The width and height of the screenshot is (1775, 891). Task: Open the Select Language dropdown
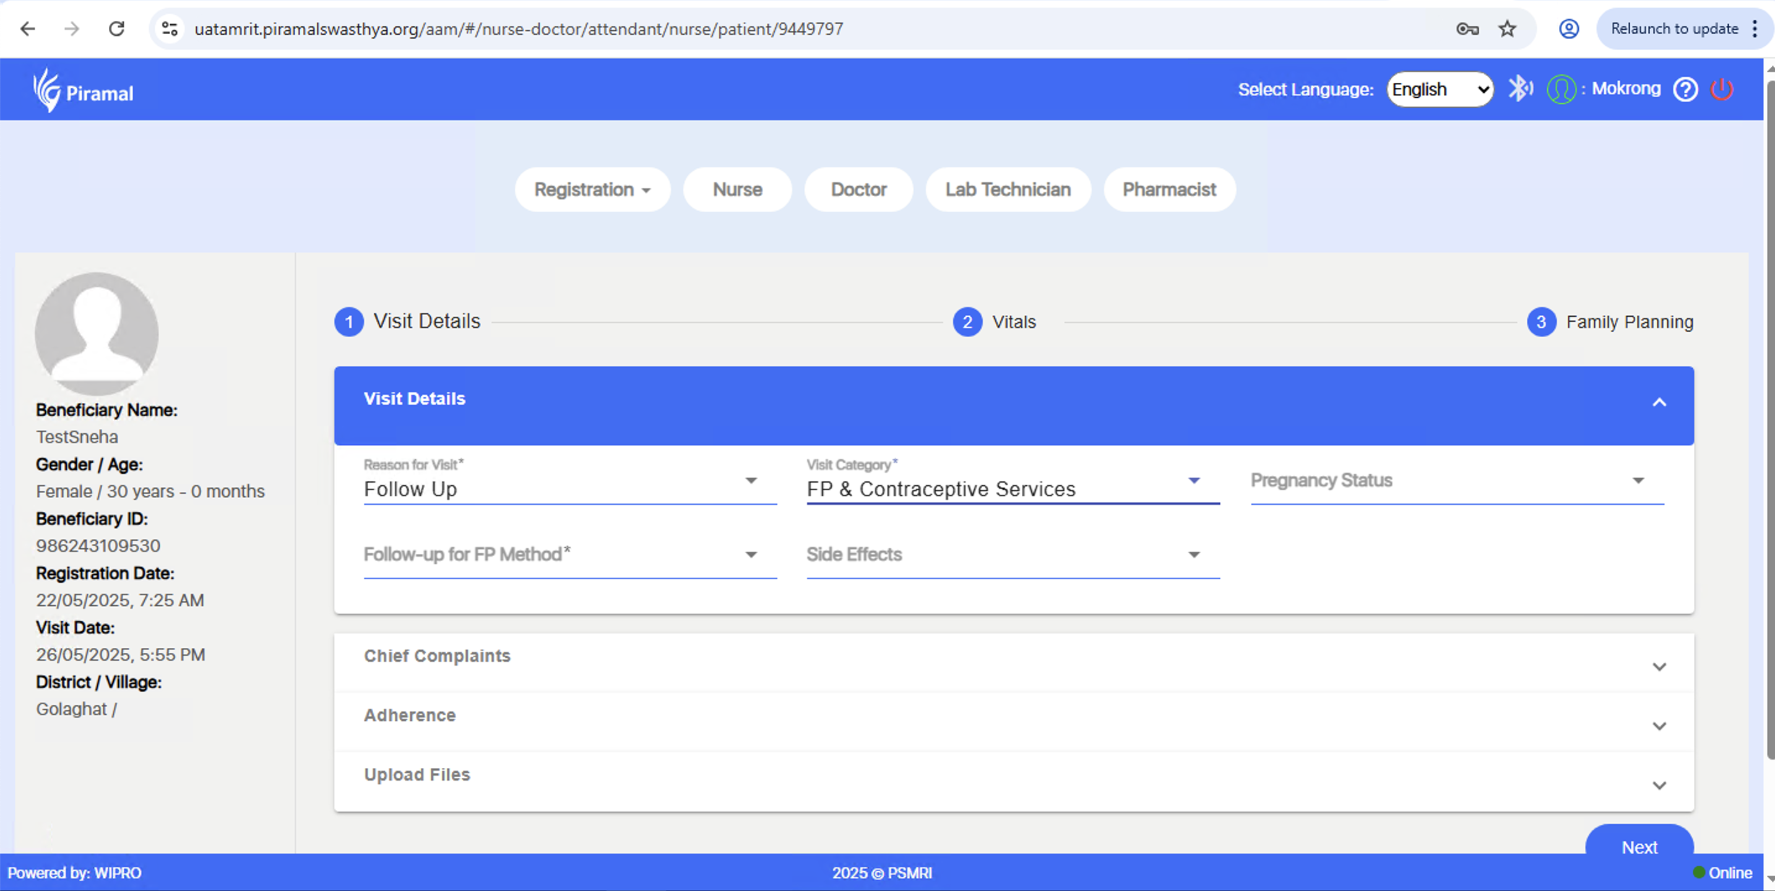(1440, 90)
